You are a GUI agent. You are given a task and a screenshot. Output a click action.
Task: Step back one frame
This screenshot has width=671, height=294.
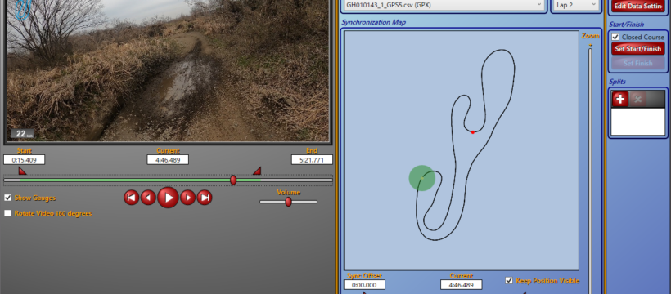(x=148, y=198)
